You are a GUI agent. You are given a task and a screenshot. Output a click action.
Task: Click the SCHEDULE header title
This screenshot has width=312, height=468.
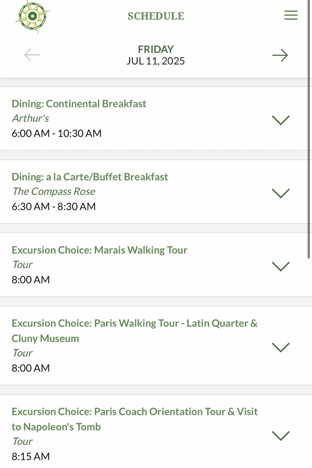tap(156, 16)
